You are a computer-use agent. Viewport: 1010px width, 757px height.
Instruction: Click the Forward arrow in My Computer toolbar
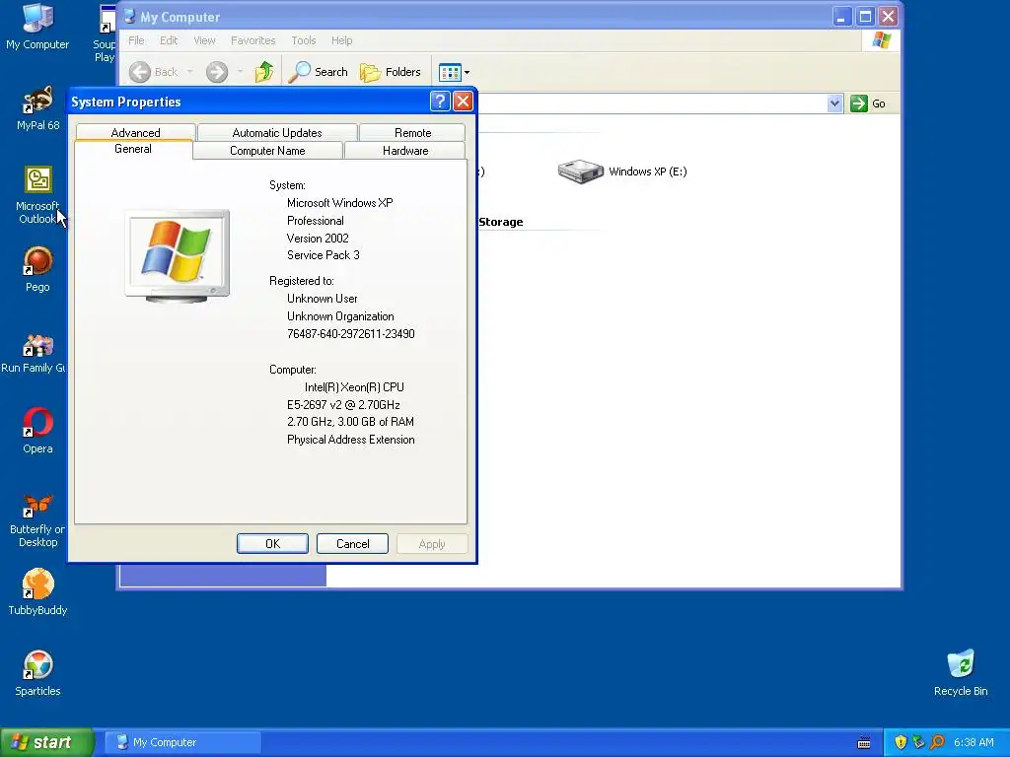pyautogui.click(x=217, y=72)
